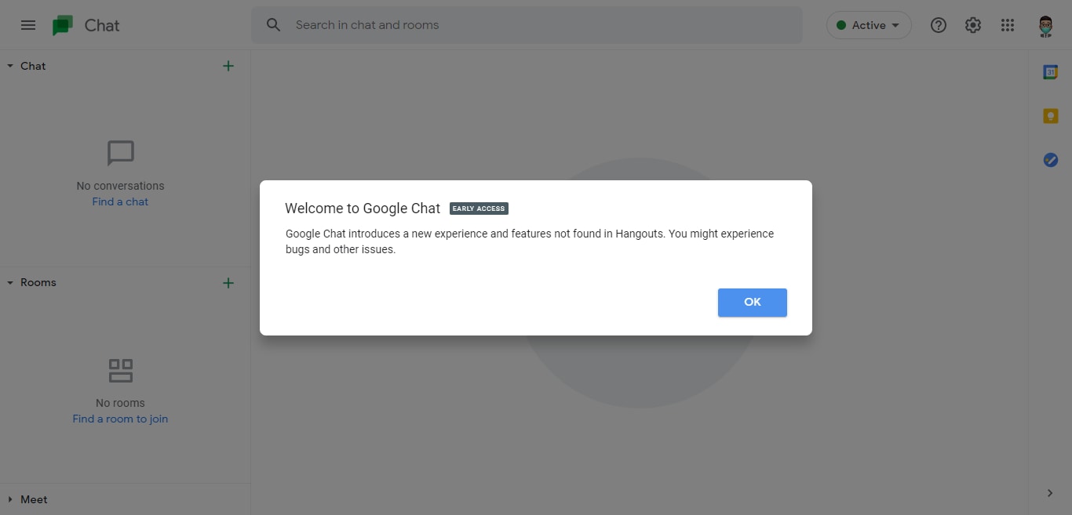This screenshot has height=515, width=1072.
Task: Toggle side panel with bottom-right chevron
Action: tap(1050, 493)
